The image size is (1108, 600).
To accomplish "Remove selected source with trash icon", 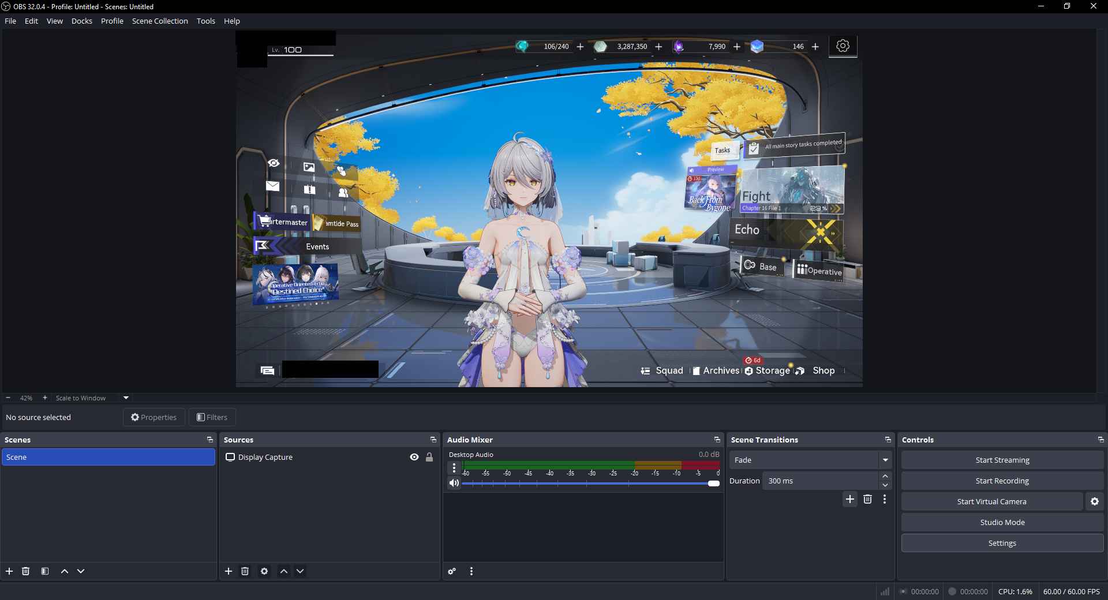I will [245, 571].
